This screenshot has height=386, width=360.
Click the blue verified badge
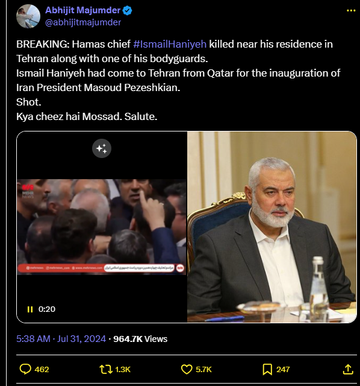[127, 11]
